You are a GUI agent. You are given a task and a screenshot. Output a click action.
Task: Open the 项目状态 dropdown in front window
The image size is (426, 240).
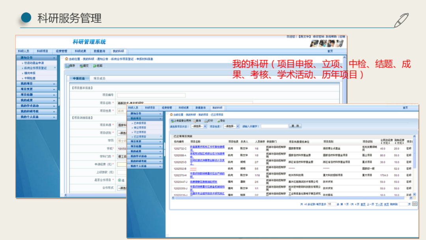199,126
